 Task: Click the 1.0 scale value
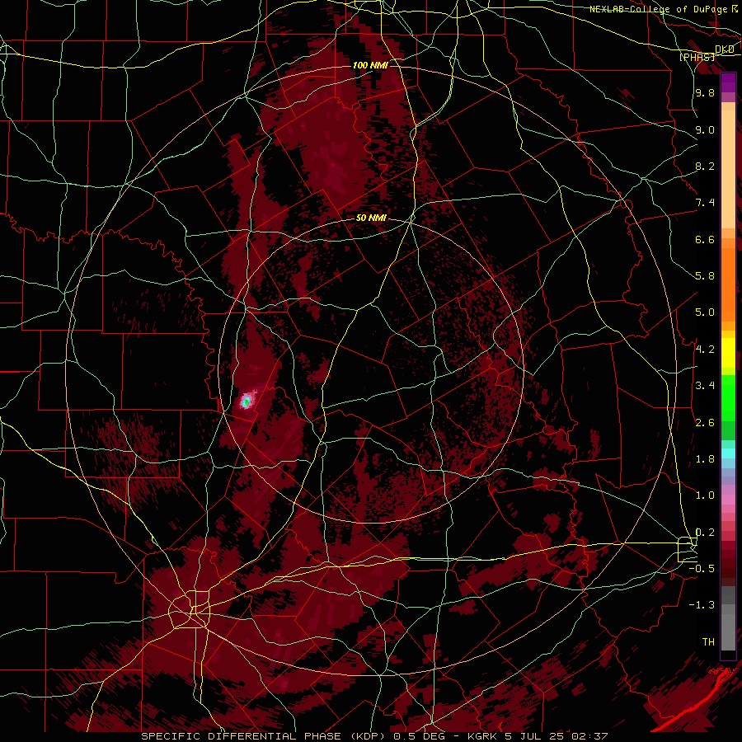(705, 495)
